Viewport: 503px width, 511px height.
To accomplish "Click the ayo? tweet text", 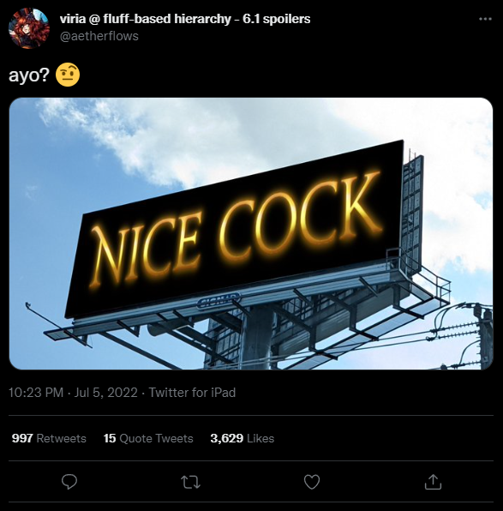I will [28, 75].
